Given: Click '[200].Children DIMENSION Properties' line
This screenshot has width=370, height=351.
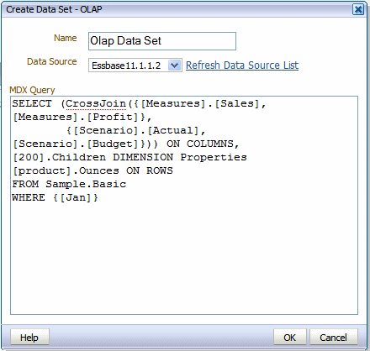Looking at the screenshot, I should (x=129, y=157).
